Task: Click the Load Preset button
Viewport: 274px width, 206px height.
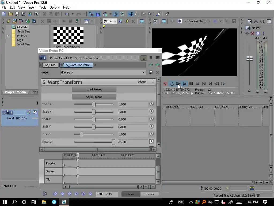Action: tap(94, 89)
